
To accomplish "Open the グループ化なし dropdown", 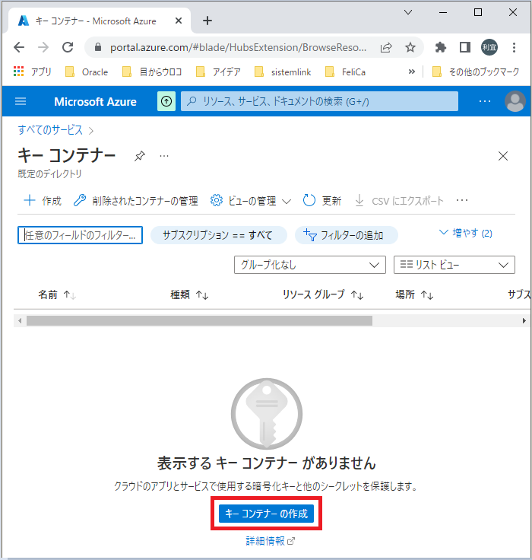I will point(310,265).
